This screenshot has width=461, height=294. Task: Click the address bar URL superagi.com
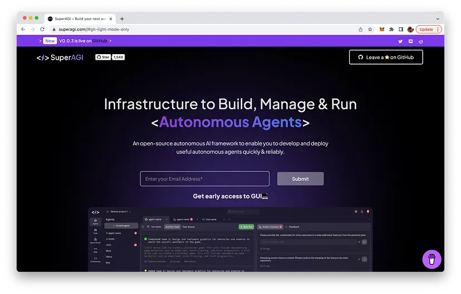(94, 30)
